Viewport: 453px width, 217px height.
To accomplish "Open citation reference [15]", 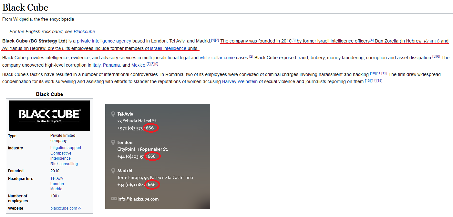I will pyautogui.click(x=379, y=80).
